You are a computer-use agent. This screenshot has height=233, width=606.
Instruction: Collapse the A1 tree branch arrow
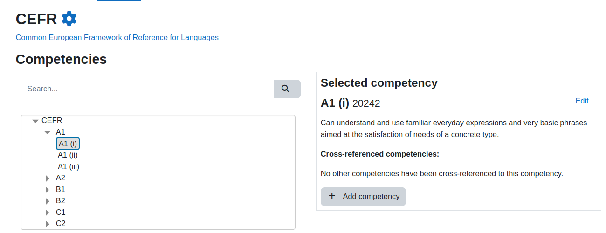click(47, 132)
